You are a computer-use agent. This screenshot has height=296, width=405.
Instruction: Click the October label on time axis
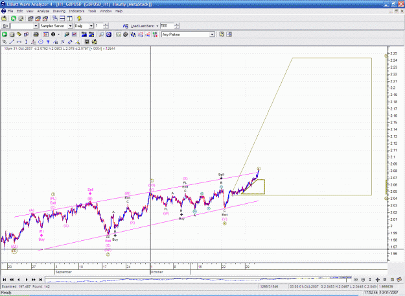pyautogui.click(x=157, y=272)
